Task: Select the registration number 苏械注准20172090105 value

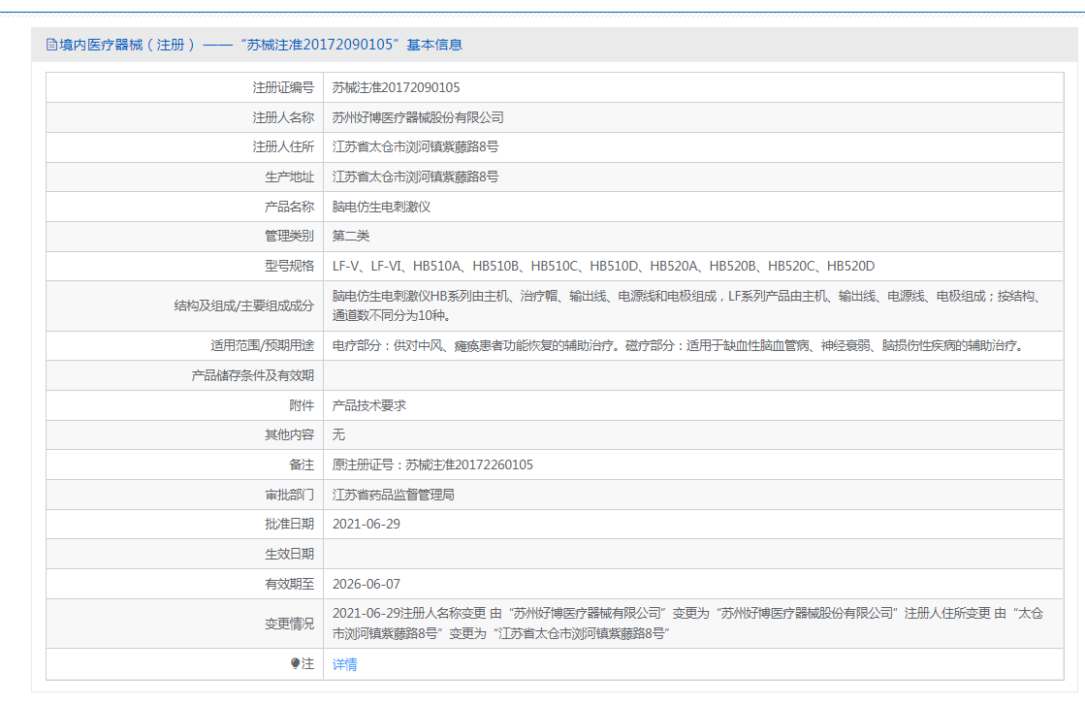Action: (x=396, y=87)
